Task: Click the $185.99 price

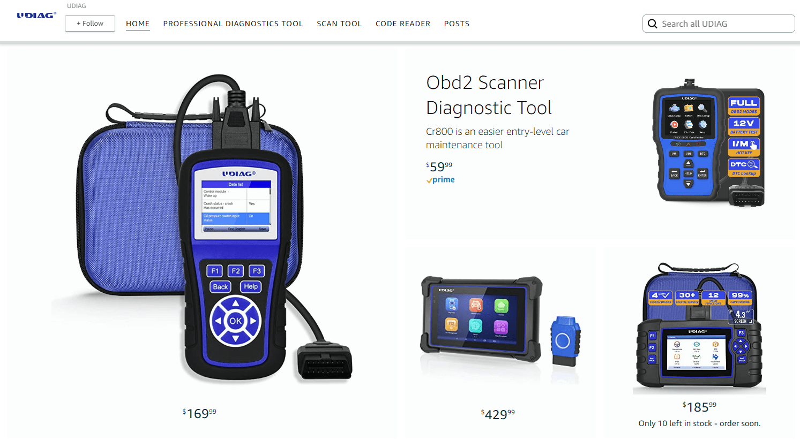Action: click(699, 407)
